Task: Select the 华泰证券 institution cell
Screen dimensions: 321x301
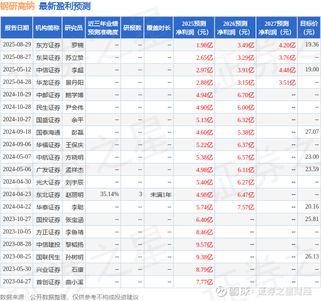Action: point(48,207)
